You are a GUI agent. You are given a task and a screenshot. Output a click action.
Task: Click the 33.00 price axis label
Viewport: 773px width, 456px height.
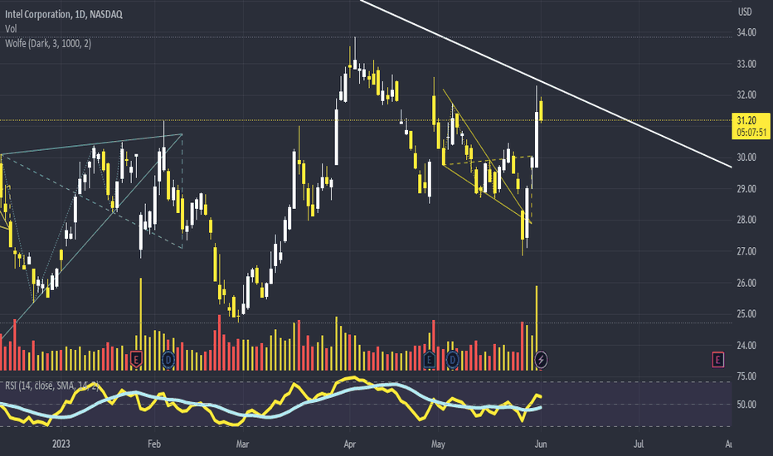click(746, 64)
